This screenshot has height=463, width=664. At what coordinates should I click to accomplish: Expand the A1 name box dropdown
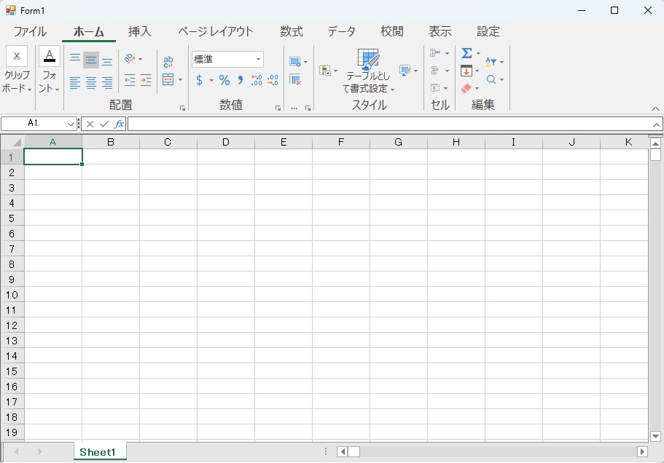(x=70, y=124)
